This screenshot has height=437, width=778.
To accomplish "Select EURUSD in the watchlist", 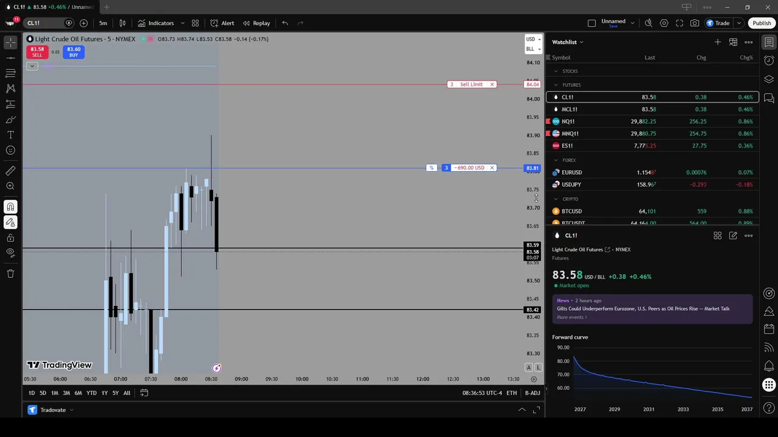I will click(653, 172).
